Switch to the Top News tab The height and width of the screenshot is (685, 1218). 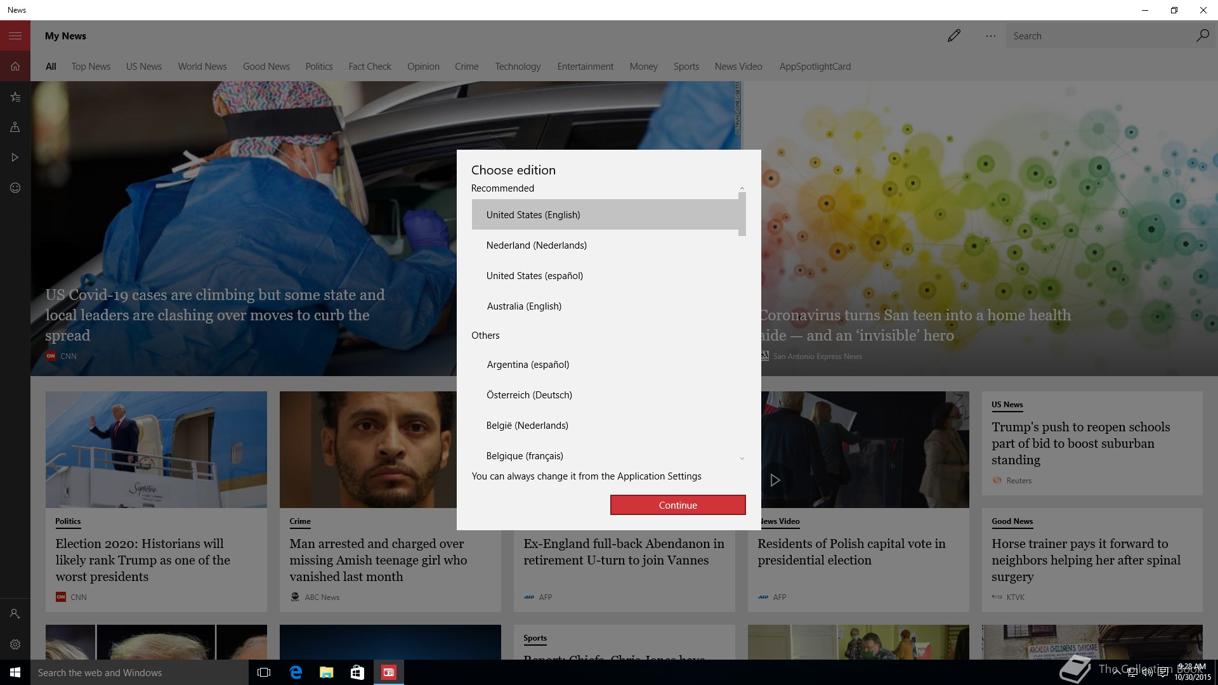(x=91, y=67)
